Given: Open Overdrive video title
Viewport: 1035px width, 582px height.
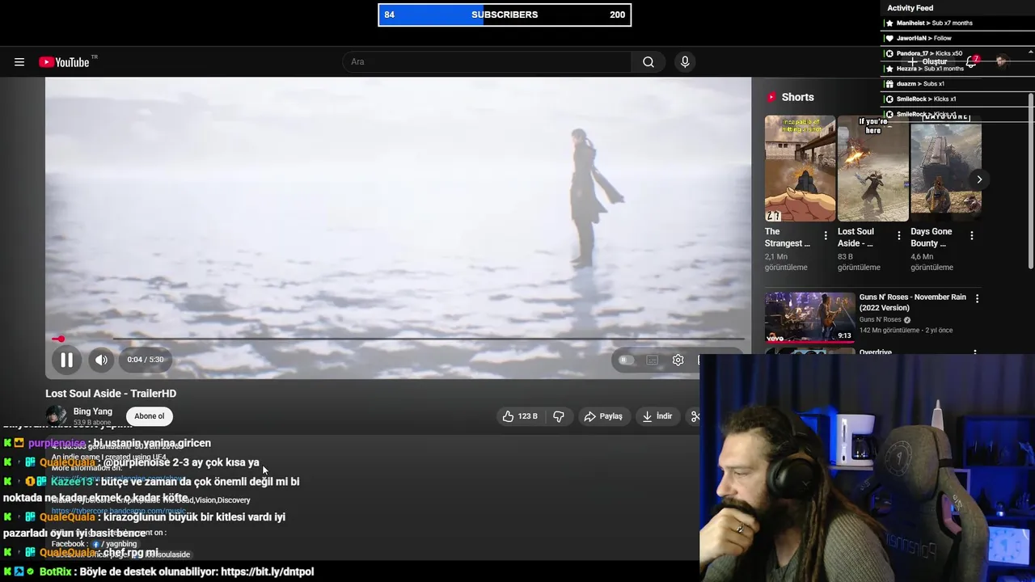Looking at the screenshot, I should click(875, 352).
